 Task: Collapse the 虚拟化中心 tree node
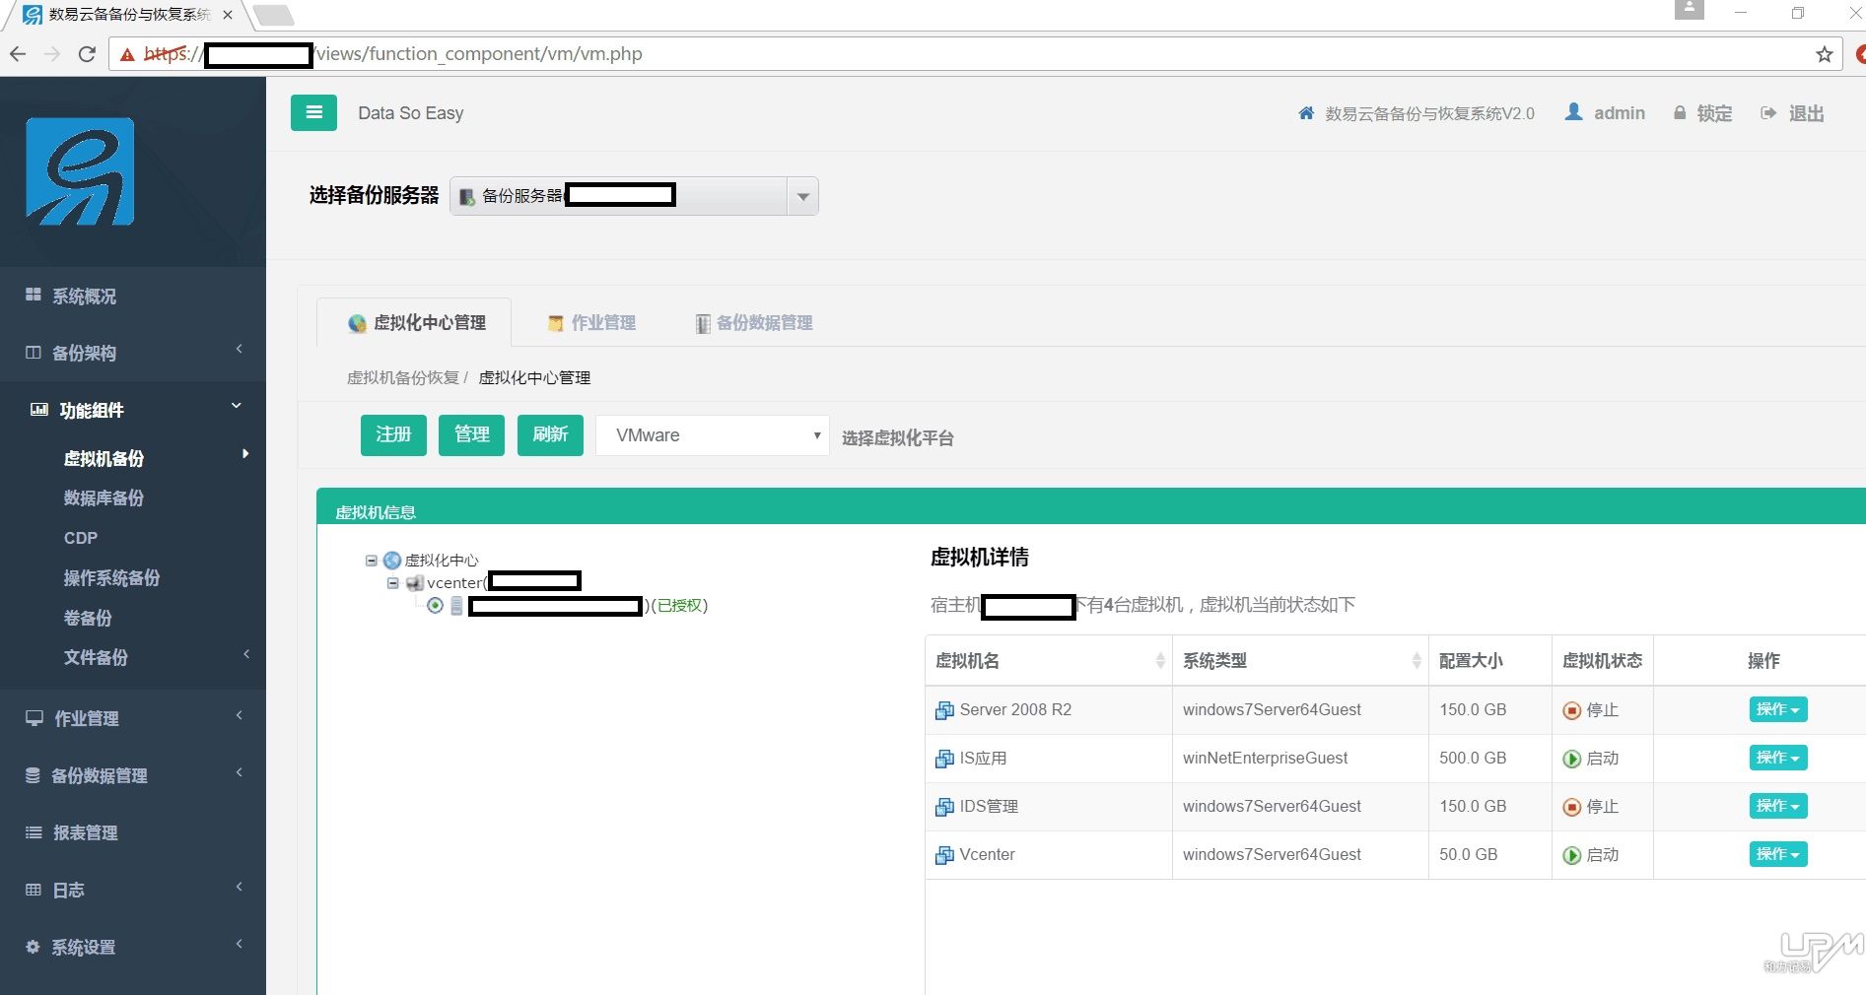point(372,561)
